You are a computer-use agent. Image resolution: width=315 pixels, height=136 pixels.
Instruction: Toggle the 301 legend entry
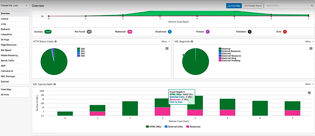tap(81, 51)
